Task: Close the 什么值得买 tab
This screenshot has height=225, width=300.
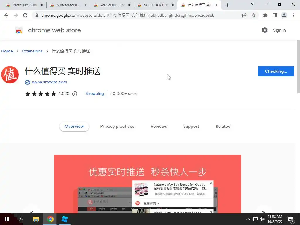Action: click(x=217, y=5)
